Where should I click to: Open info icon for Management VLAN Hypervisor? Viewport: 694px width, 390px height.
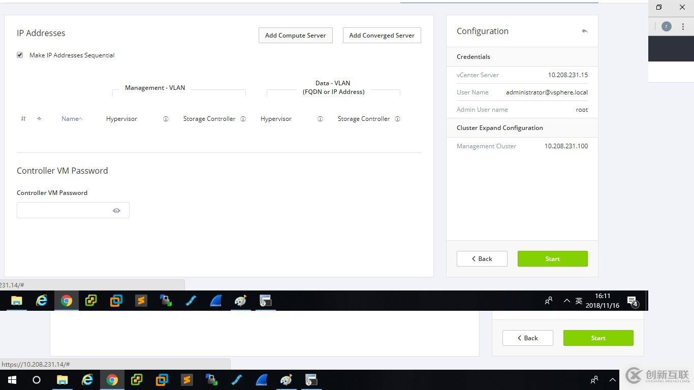166,119
